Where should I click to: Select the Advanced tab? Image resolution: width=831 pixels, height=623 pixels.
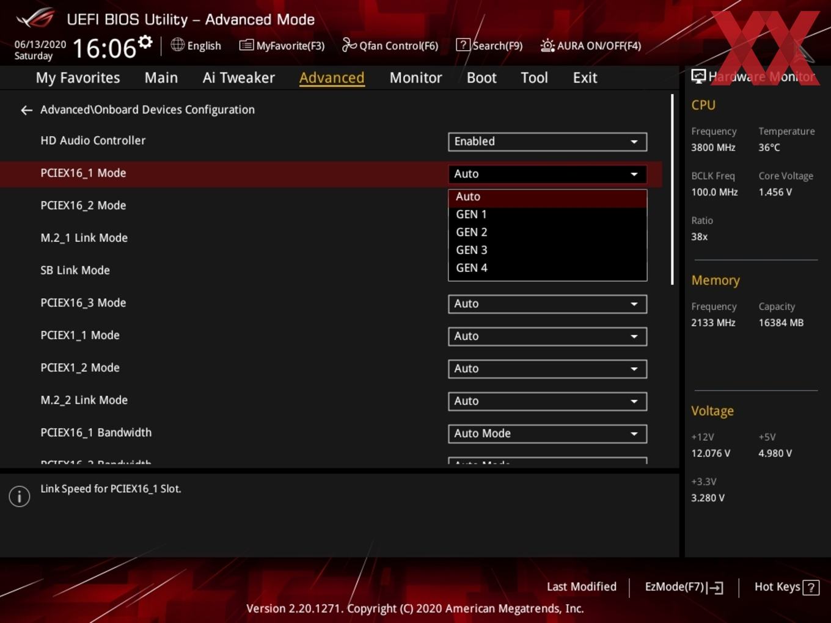pos(332,78)
